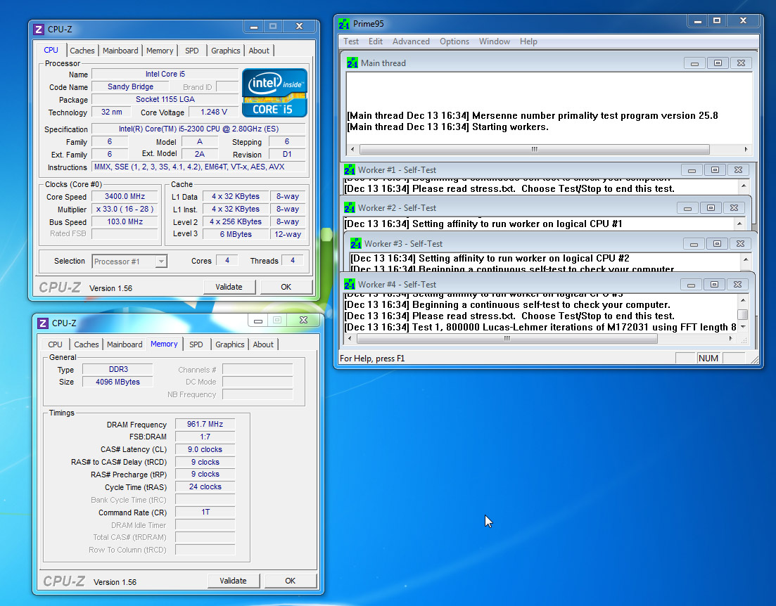Click down arrow of Worker #4 vertical scrollbar
The height and width of the screenshot is (606, 776).
click(x=743, y=327)
